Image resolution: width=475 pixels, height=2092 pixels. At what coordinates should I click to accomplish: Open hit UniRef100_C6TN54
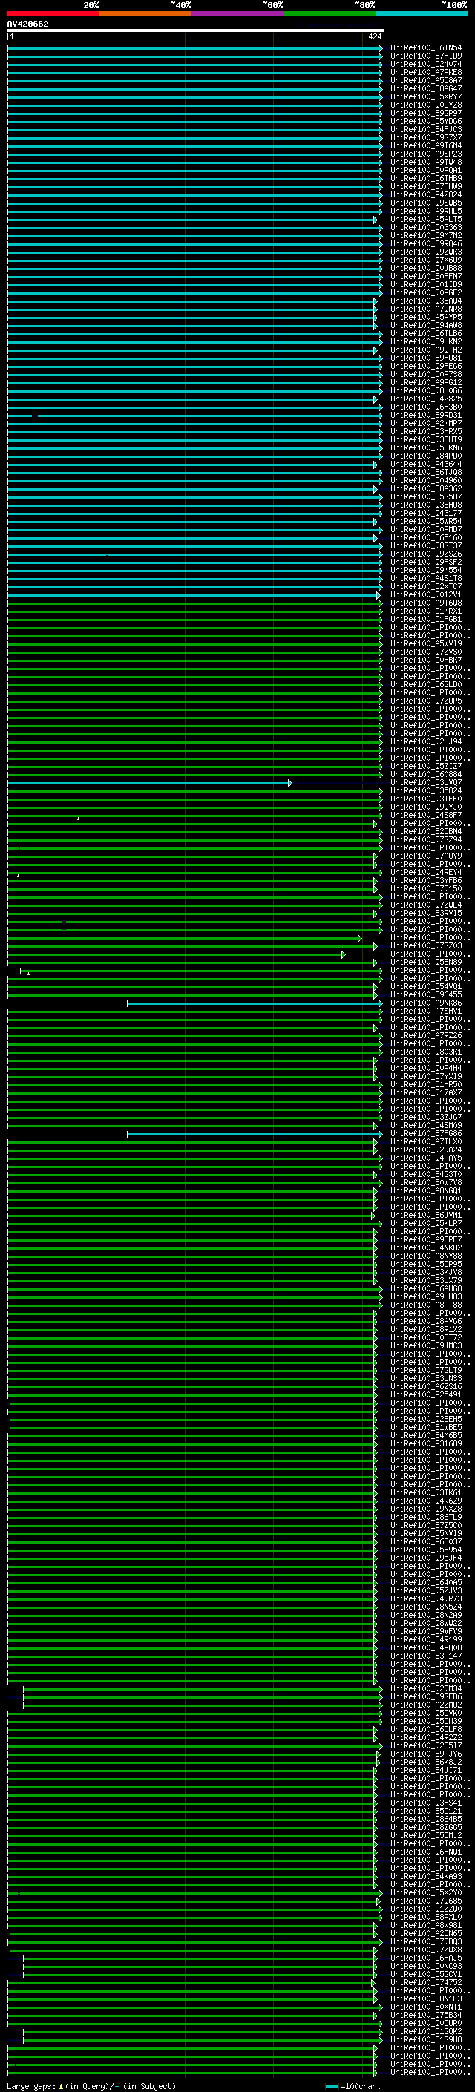[426, 48]
